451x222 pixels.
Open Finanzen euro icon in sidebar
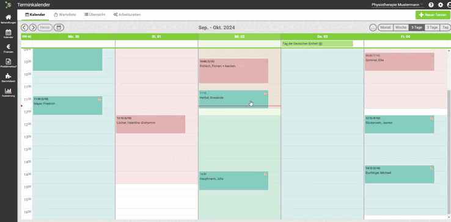click(x=9, y=49)
